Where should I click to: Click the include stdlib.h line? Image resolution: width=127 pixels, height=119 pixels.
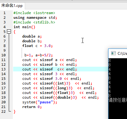pyautogui.click(x=34, y=22)
